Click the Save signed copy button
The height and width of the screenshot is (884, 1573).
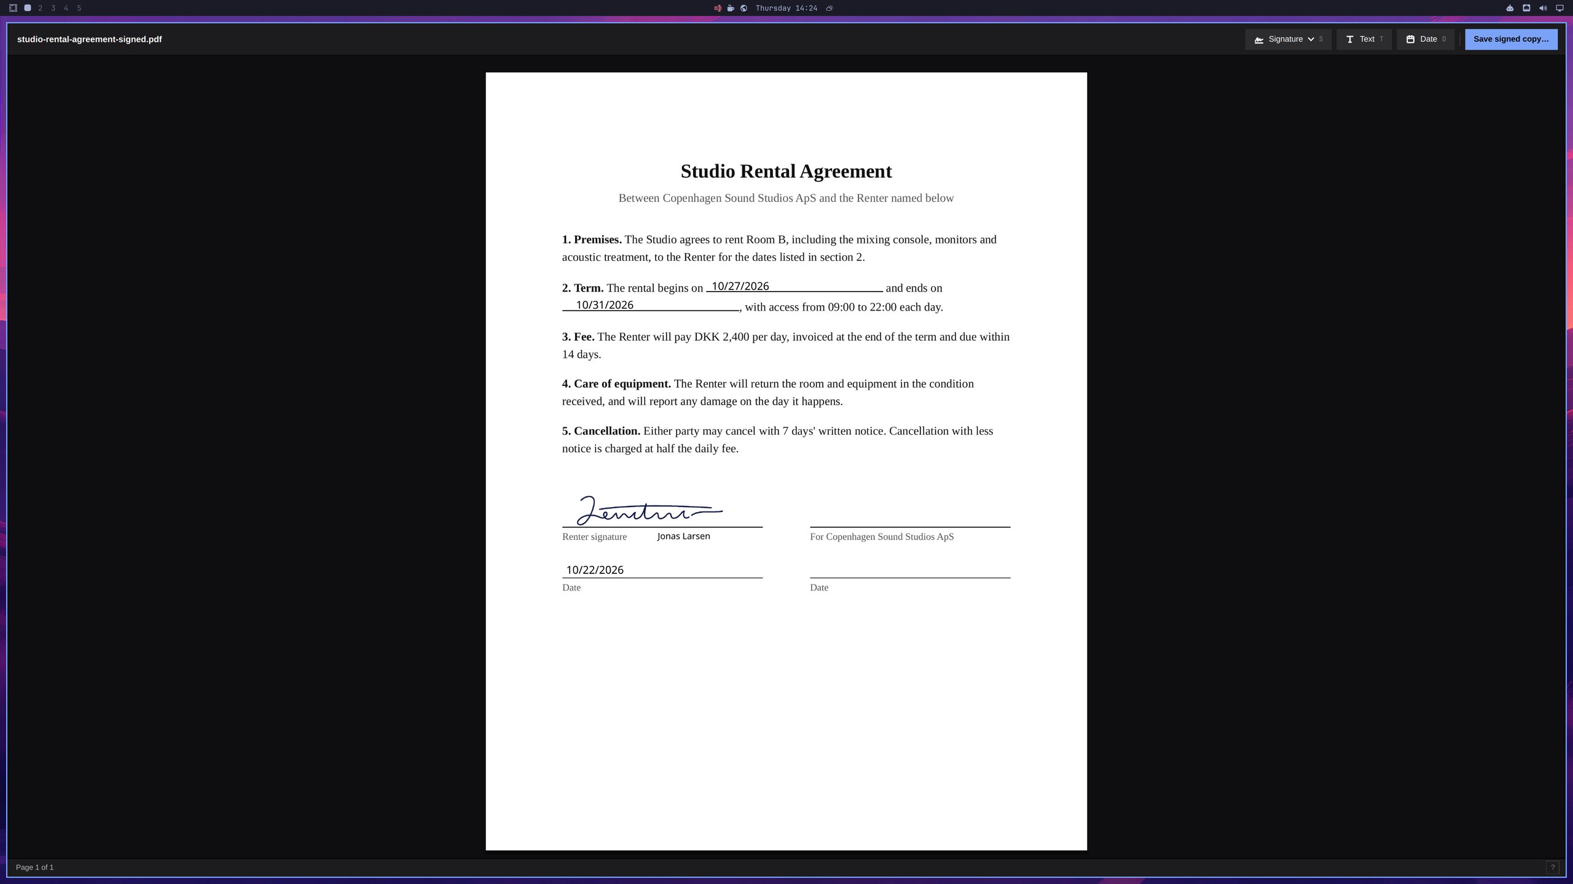click(x=1511, y=39)
